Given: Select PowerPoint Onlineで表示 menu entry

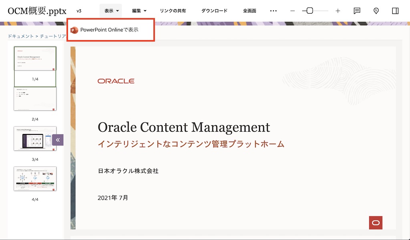Looking at the screenshot, I should pos(109,30).
